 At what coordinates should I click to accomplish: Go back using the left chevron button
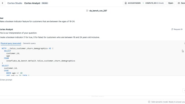point(3,3)
